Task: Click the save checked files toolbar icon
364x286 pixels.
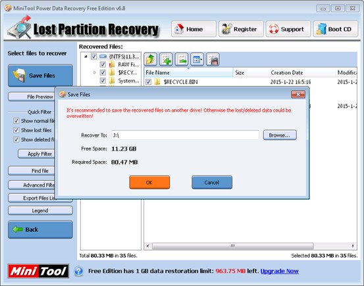Action: coord(213,59)
